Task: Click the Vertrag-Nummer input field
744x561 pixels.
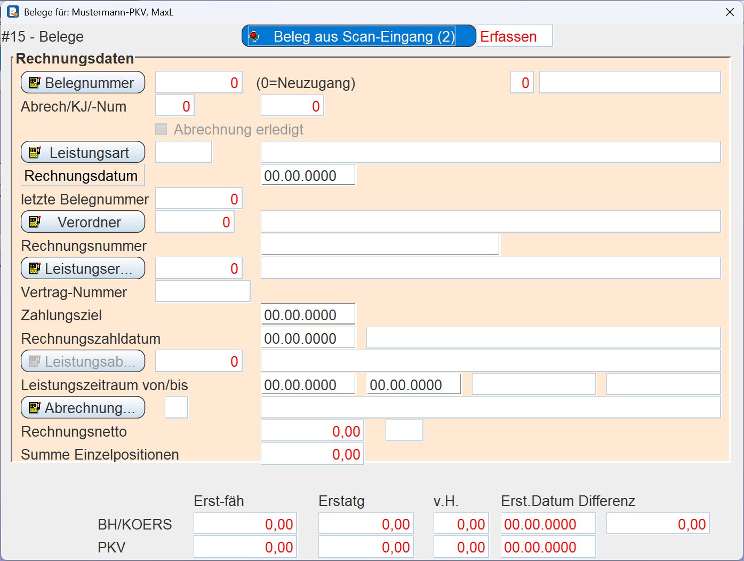Action: pyautogui.click(x=203, y=291)
